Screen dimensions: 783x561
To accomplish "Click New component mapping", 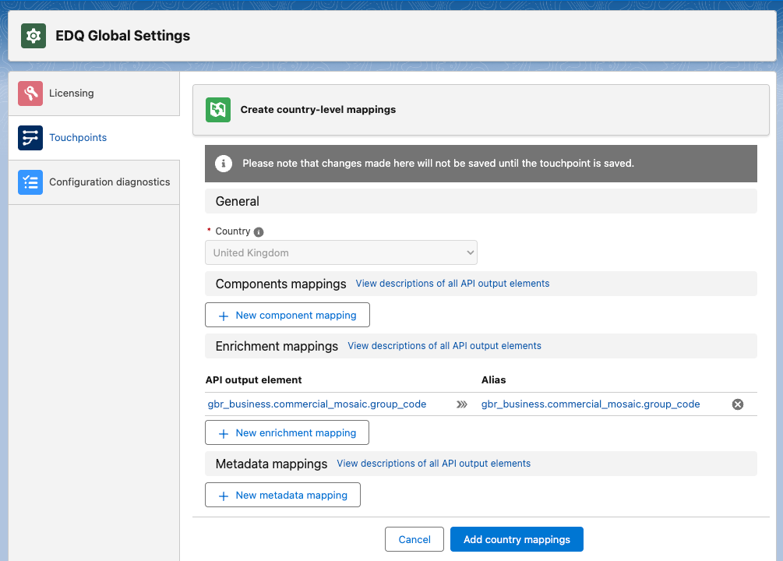I will click(x=287, y=314).
